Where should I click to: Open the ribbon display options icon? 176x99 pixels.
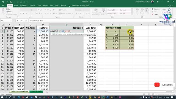pyautogui.click(x=158, y=2)
